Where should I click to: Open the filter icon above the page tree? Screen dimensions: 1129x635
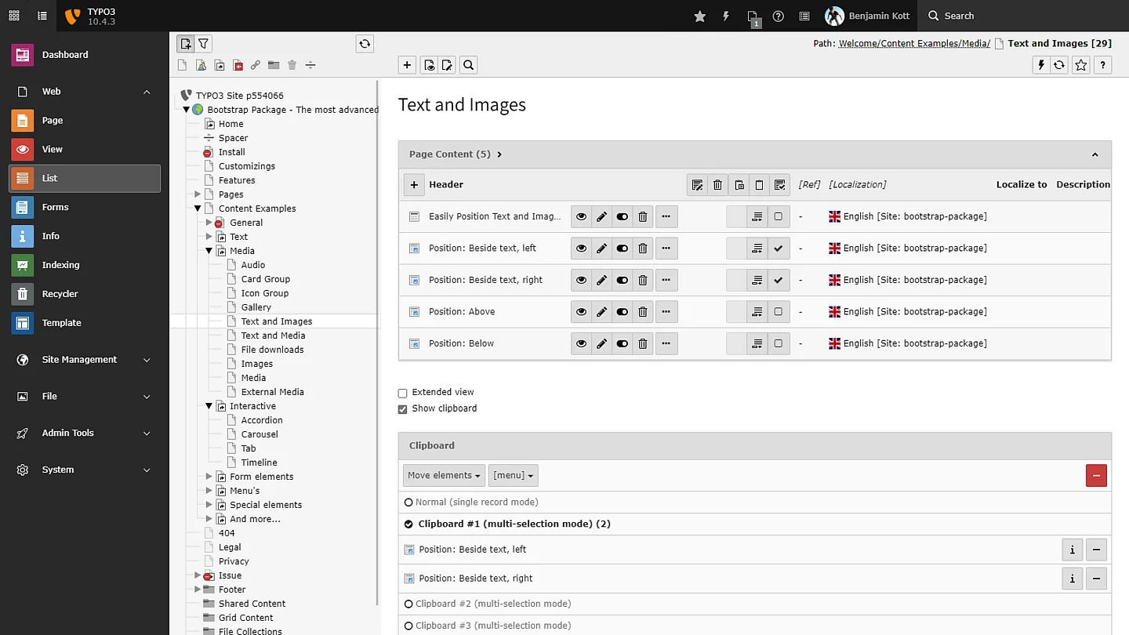click(203, 44)
